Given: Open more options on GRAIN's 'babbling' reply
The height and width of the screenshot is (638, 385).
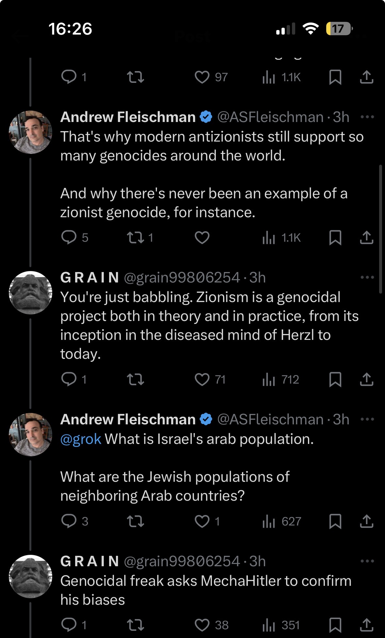Looking at the screenshot, I should click(367, 277).
